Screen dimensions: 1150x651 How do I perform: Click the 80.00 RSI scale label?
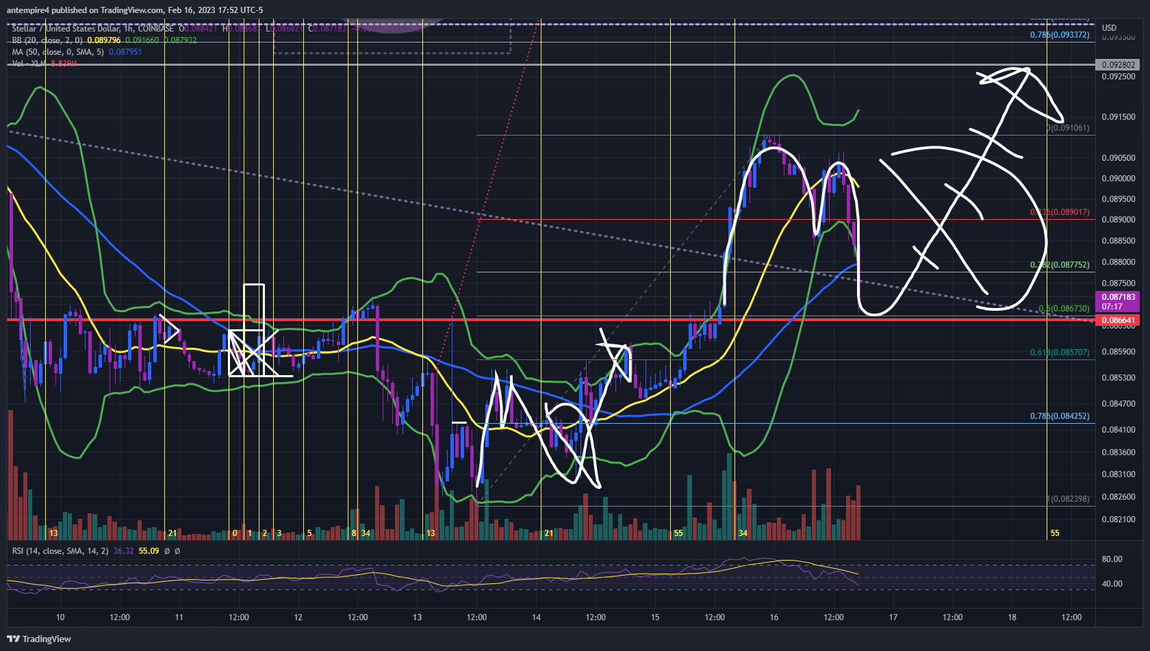point(1112,559)
